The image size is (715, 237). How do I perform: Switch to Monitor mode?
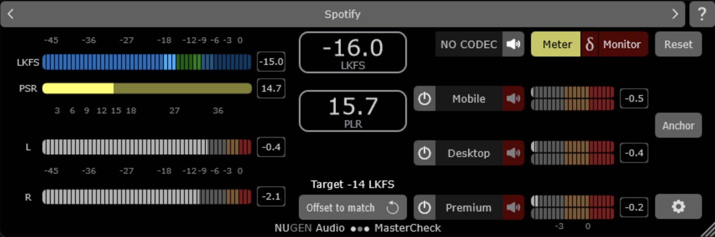tap(623, 44)
